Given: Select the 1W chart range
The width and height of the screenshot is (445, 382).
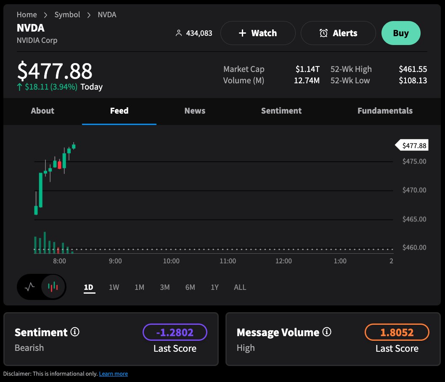Looking at the screenshot, I should 114,287.
